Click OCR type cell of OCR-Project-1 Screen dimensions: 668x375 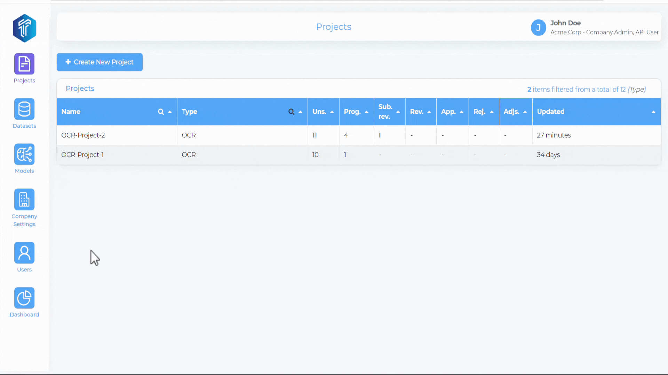point(189,155)
